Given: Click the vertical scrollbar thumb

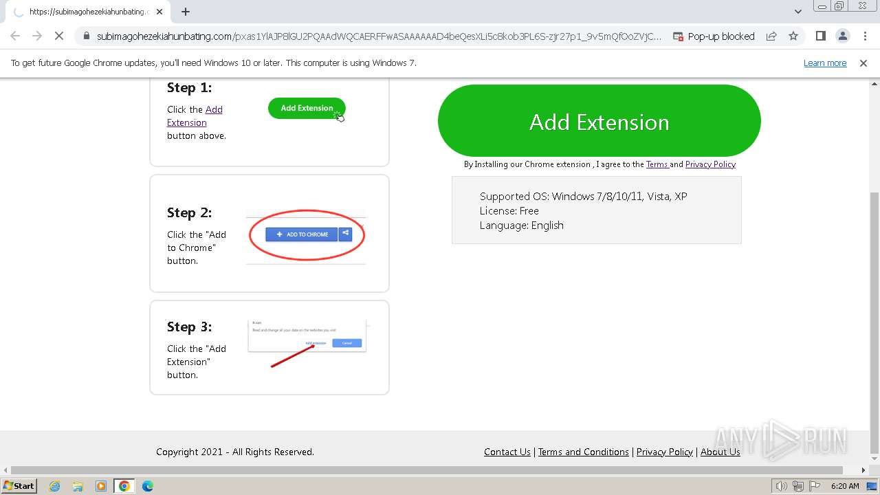Looking at the screenshot, I should [x=874, y=323].
